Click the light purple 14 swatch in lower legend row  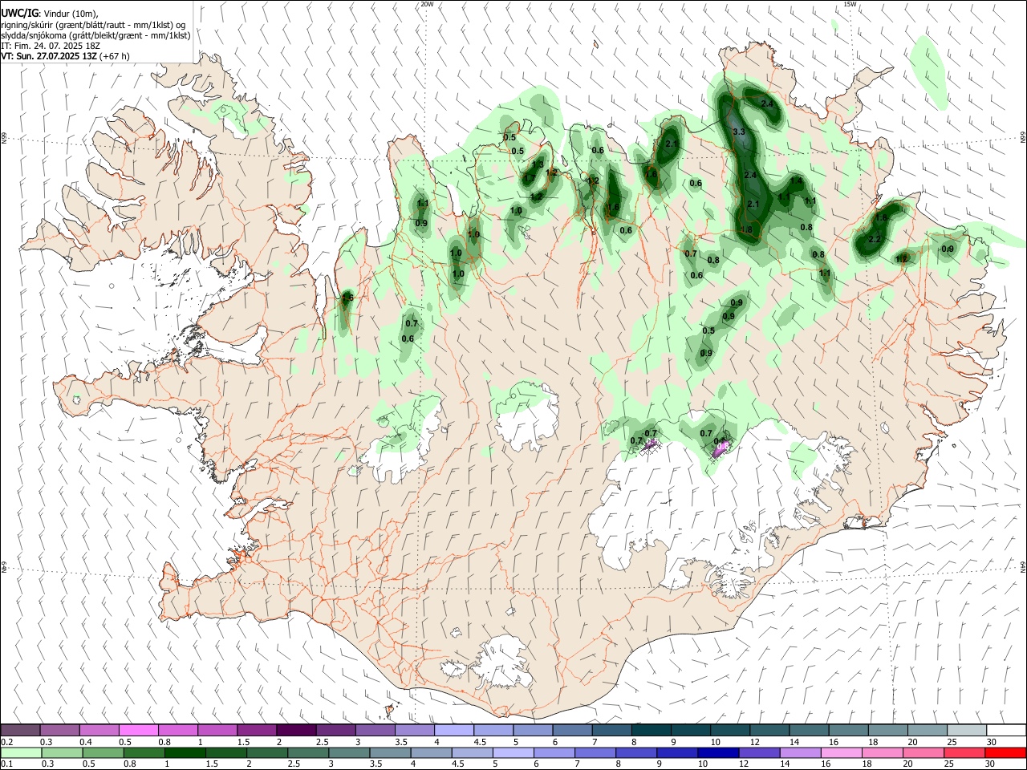(x=800, y=753)
